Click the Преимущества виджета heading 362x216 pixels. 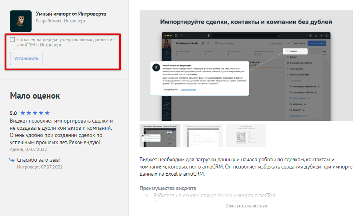click(x=168, y=188)
